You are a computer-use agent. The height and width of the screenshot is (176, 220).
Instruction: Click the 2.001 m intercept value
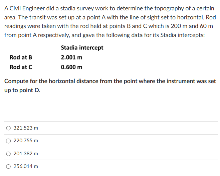[x=71, y=57]
